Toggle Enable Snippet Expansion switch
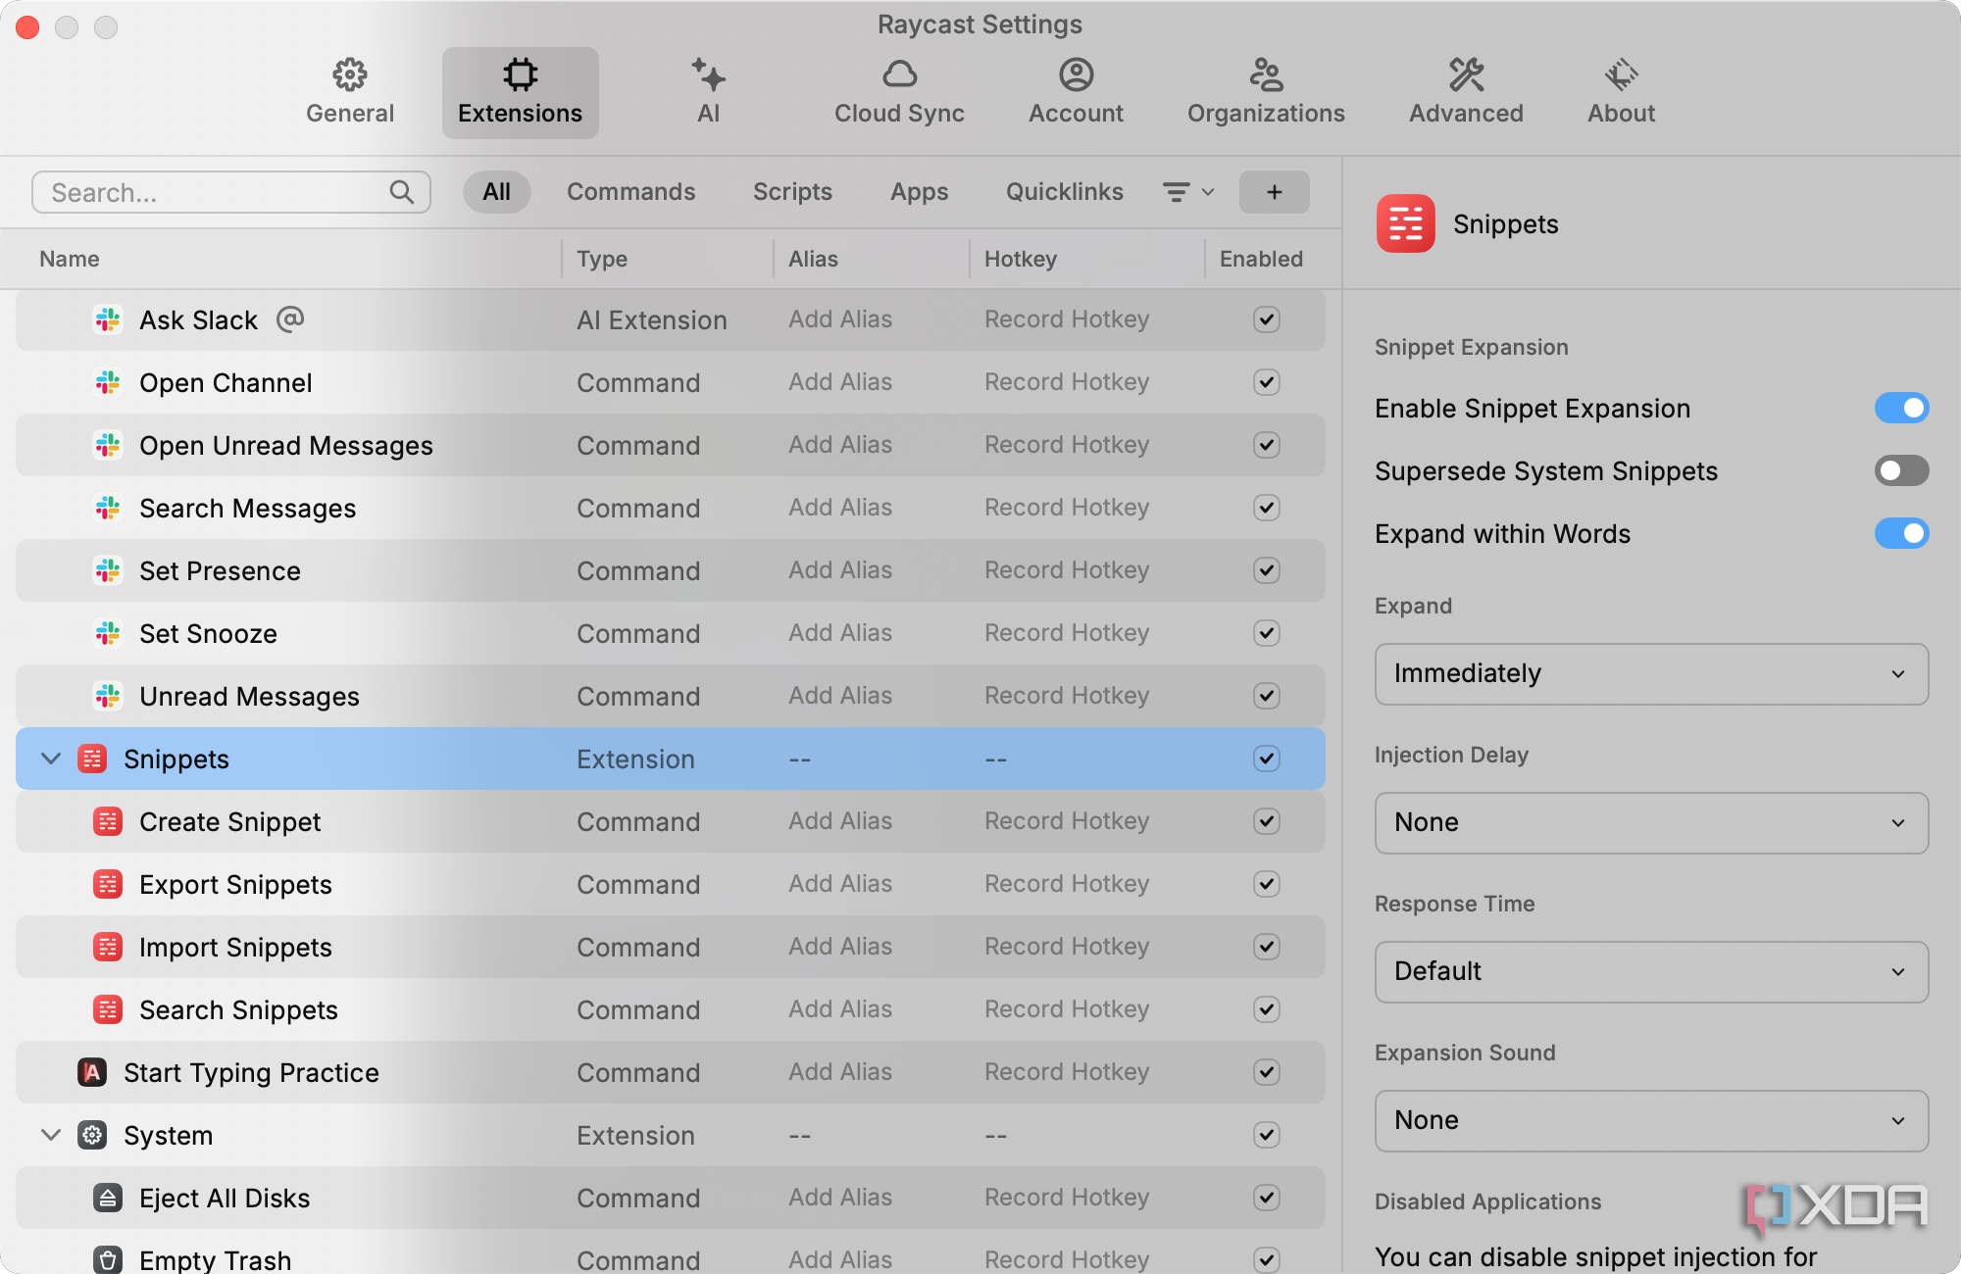 1901,408
